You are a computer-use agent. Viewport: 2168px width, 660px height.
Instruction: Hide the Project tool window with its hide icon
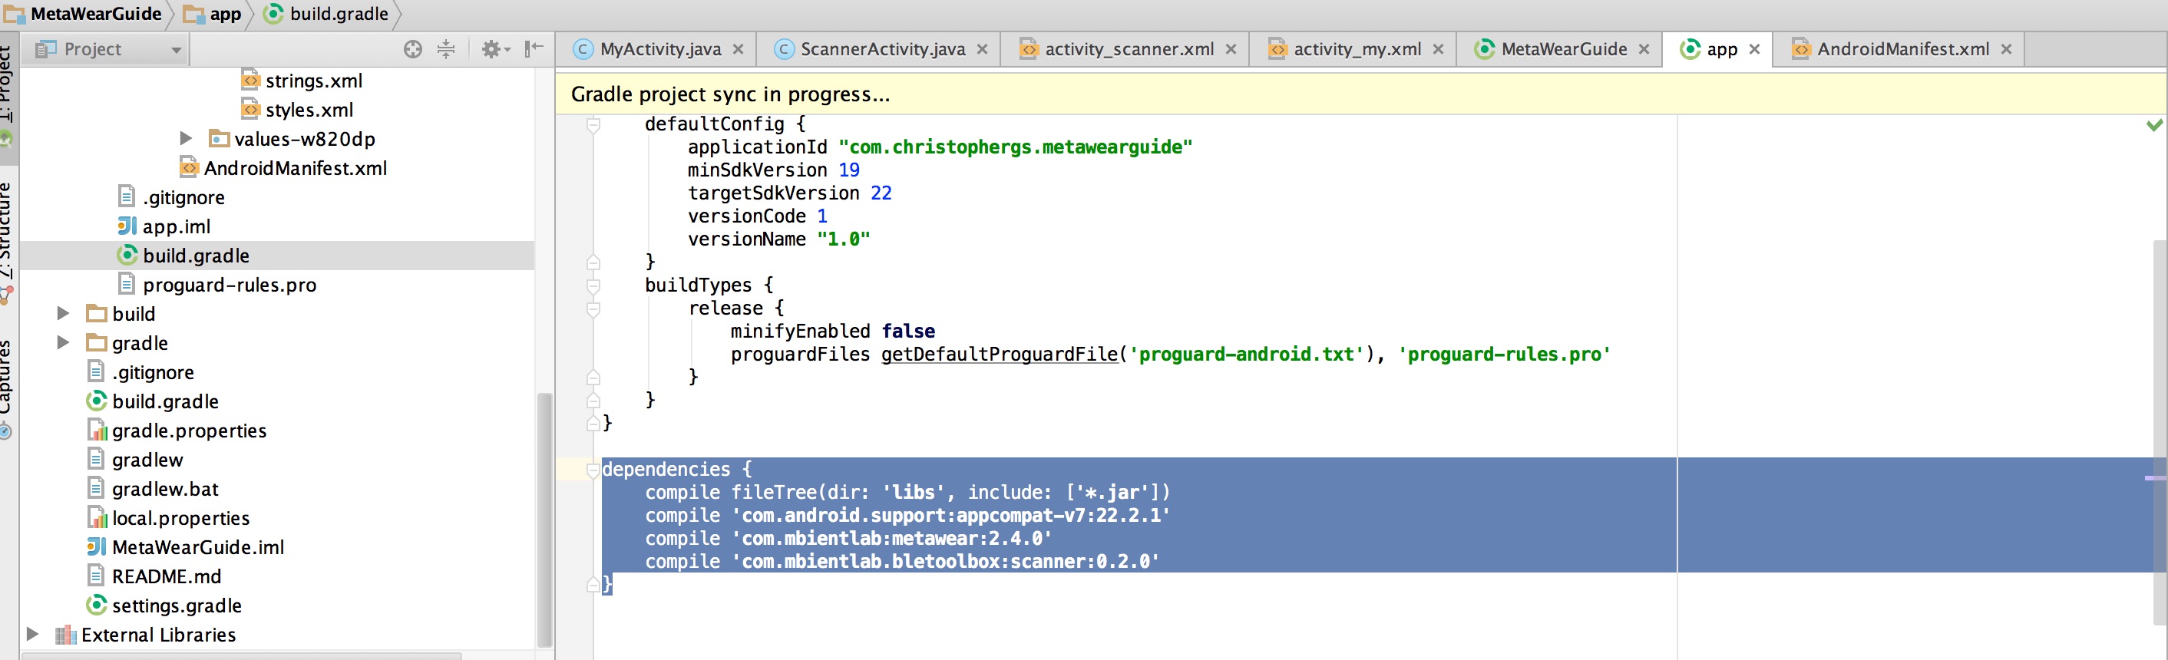pos(534,49)
